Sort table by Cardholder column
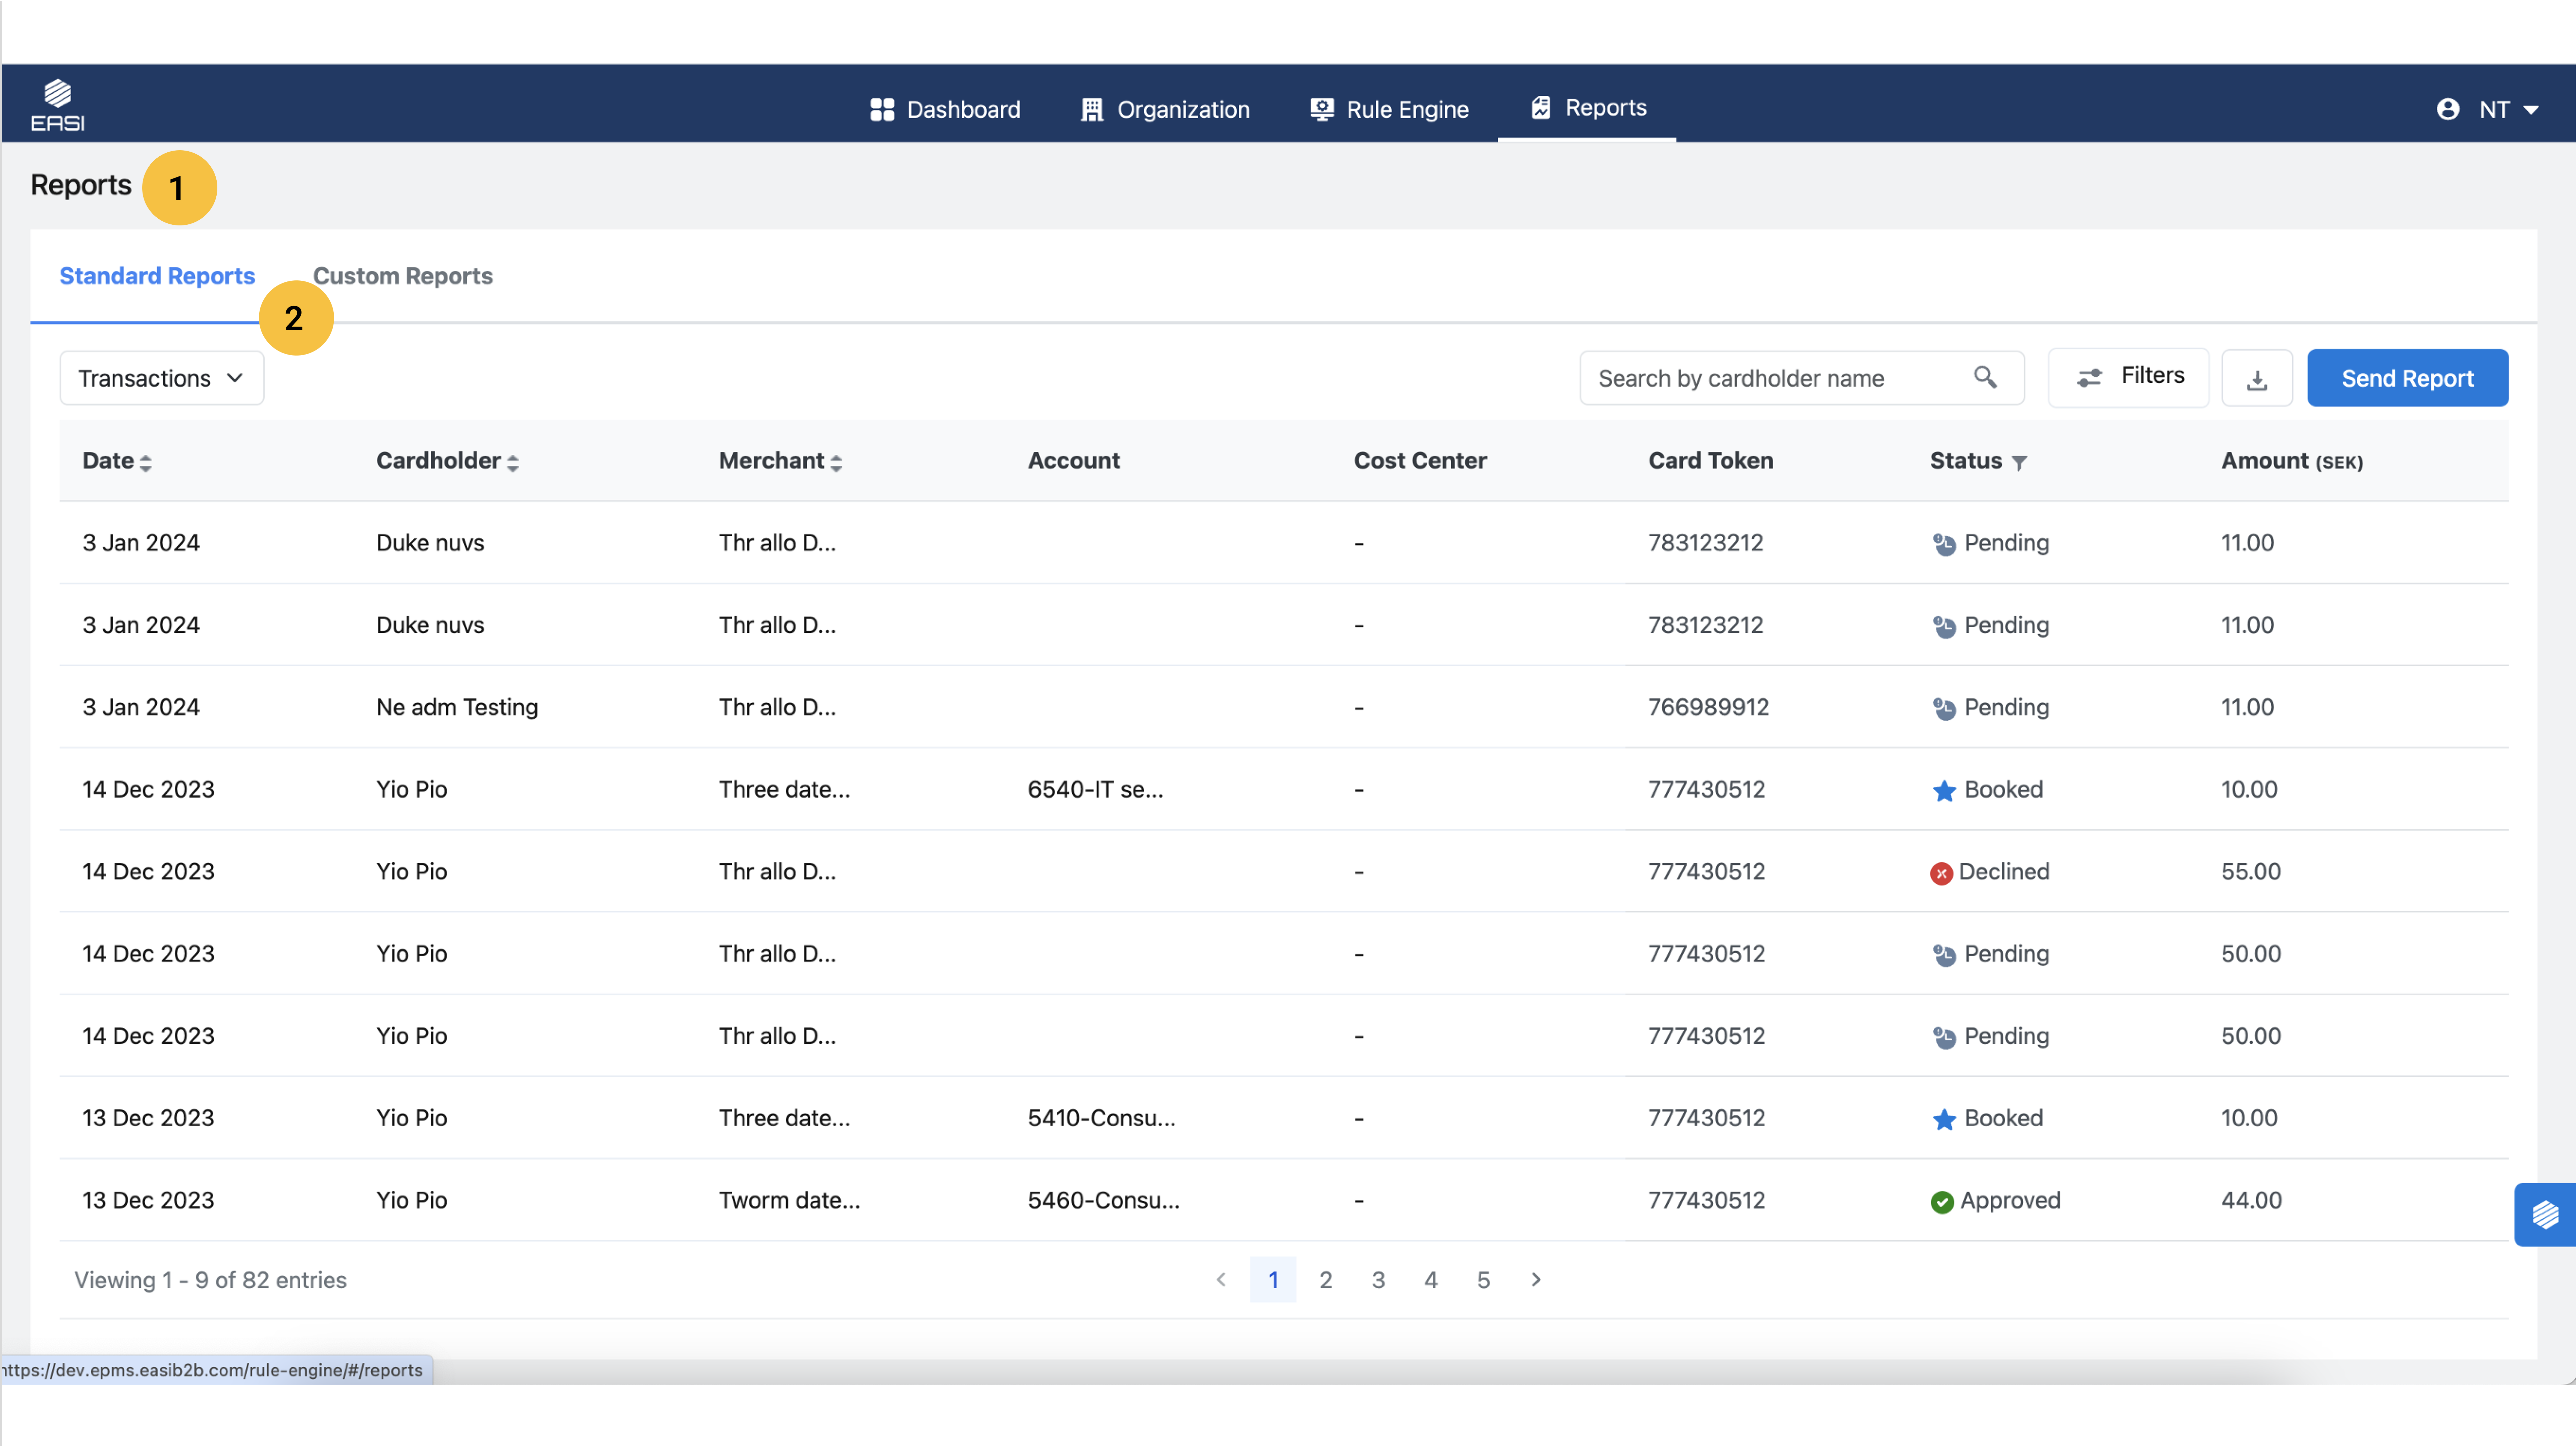Image resolution: width=2576 pixels, height=1449 pixels. point(513,462)
